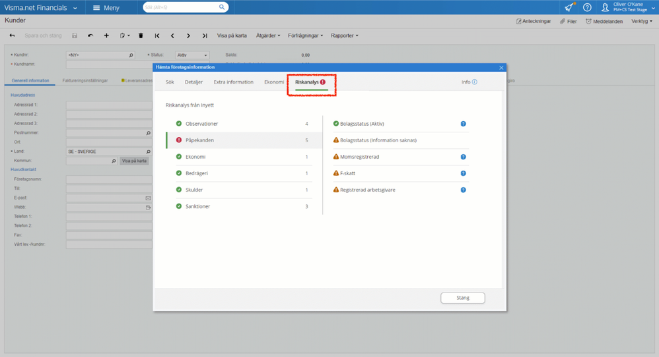The image size is (659, 357).
Task: Switch to the Ekonomi tab
Action: [274, 82]
